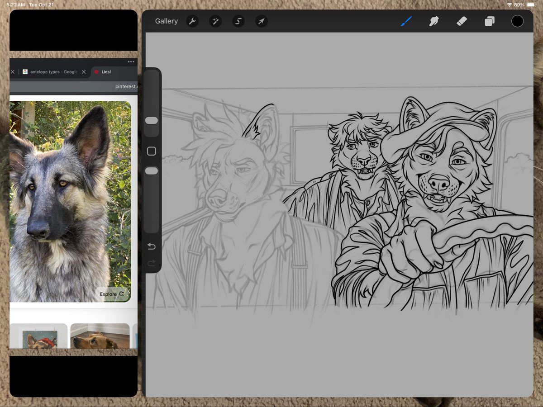543x407 pixels.
Task: Open browser window multitasking three-dots menu
Action: click(131, 62)
